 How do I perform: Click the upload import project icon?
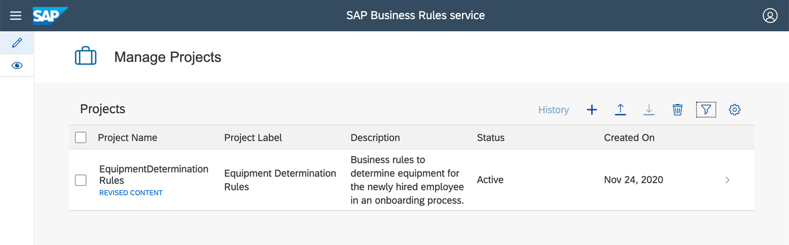[x=620, y=110]
